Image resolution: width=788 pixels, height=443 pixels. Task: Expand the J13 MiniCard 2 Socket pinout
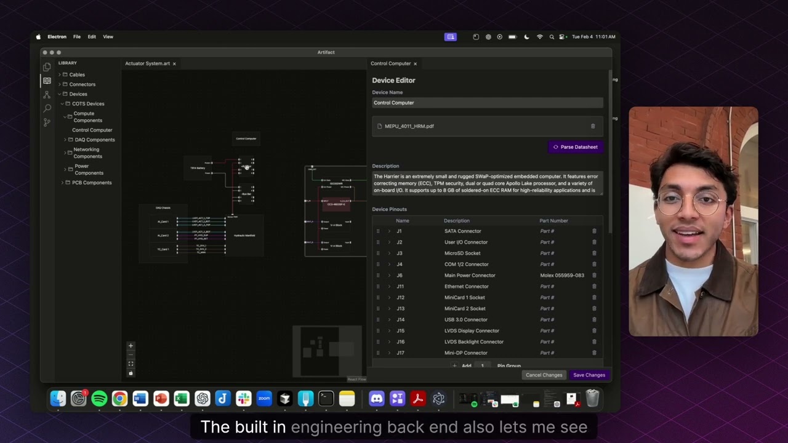388,309
